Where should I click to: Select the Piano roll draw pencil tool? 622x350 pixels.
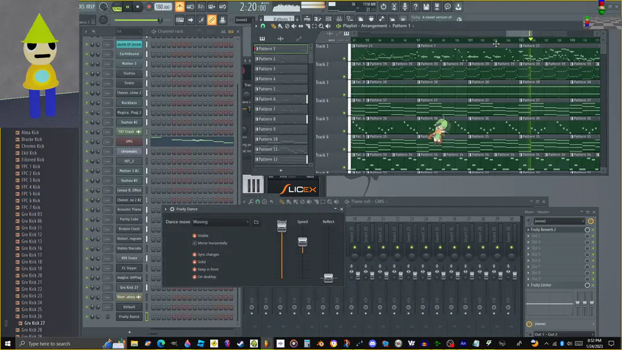[282, 201]
